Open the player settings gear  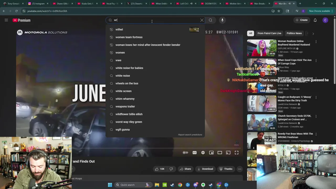pyautogui.click(x=203, y=153)
